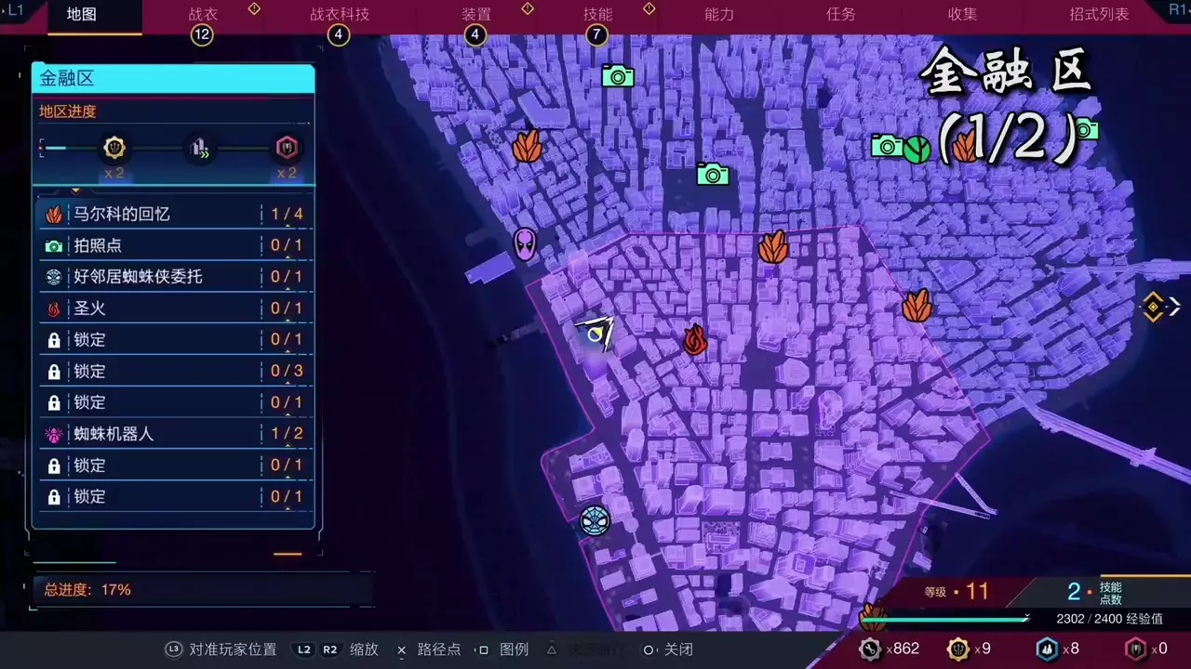The height and width of the screenshot is (669, 1191).
Task: Click the 1/4 count for 马尔科的回忆
Action: coord(287,215)
